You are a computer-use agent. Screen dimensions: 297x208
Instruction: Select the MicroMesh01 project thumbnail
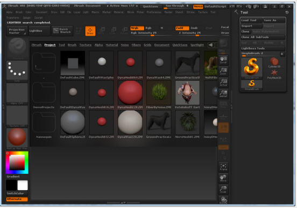point(188,122)
